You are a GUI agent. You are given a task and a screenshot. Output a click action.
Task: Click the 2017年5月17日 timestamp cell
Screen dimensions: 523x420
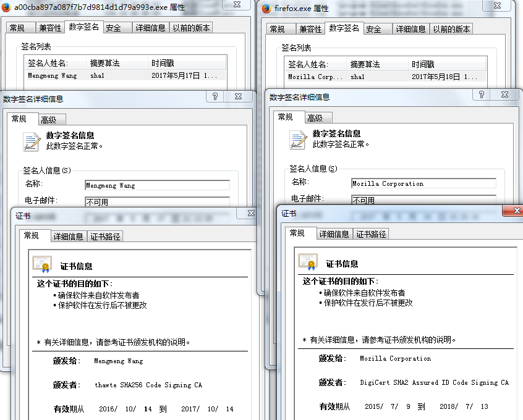pyautogui.click(x=184, y=75)
